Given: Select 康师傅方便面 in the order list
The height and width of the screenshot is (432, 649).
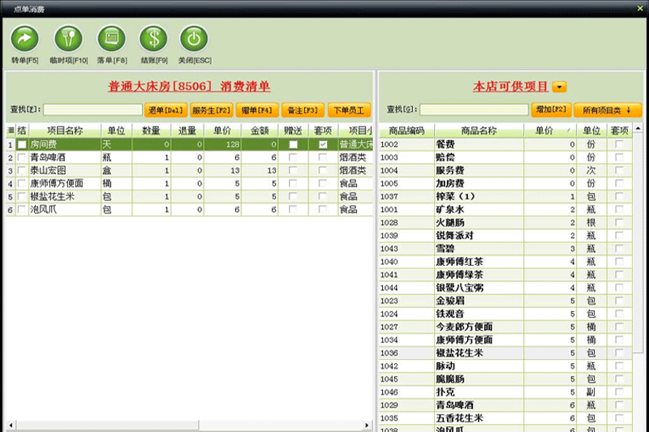Looking at the screenshot, I should (x=190, y=183).
